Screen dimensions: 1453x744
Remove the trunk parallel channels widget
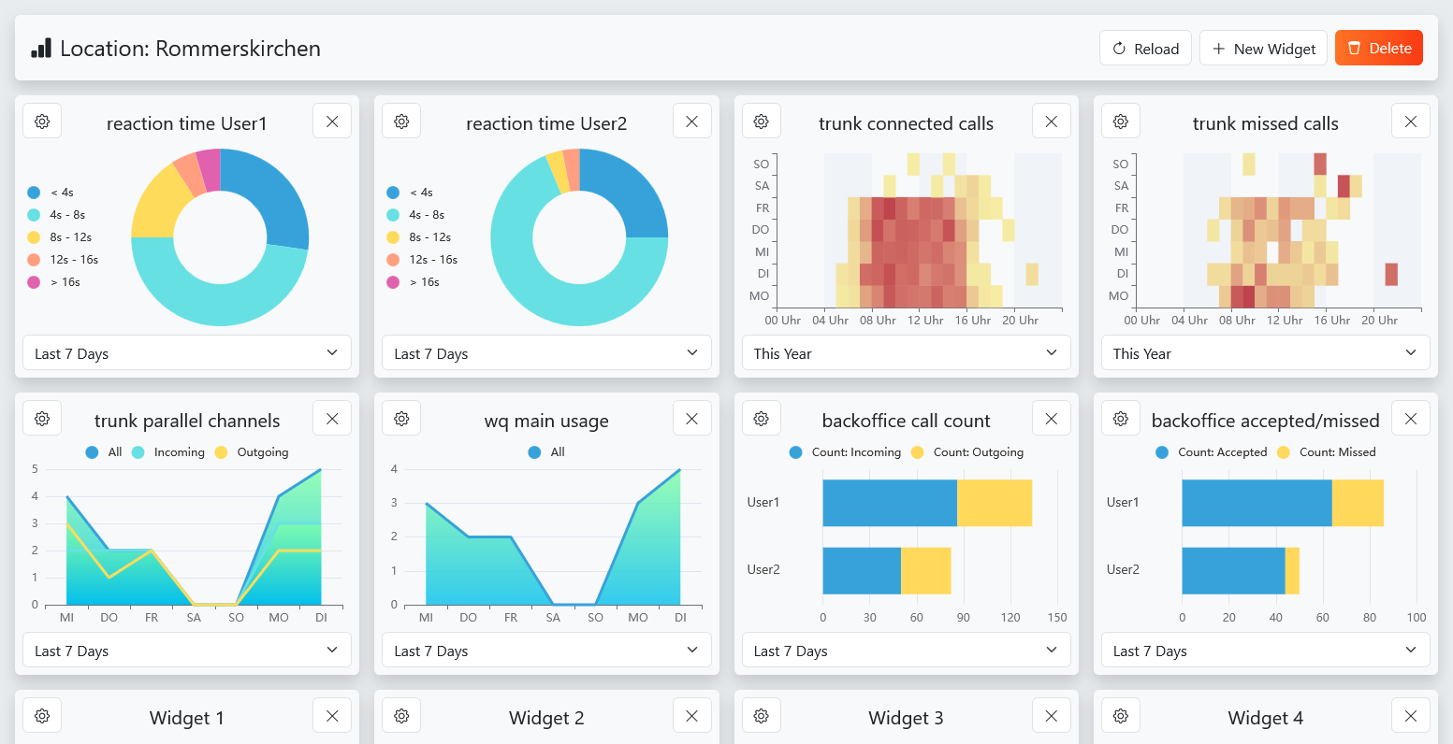point(332,419)
